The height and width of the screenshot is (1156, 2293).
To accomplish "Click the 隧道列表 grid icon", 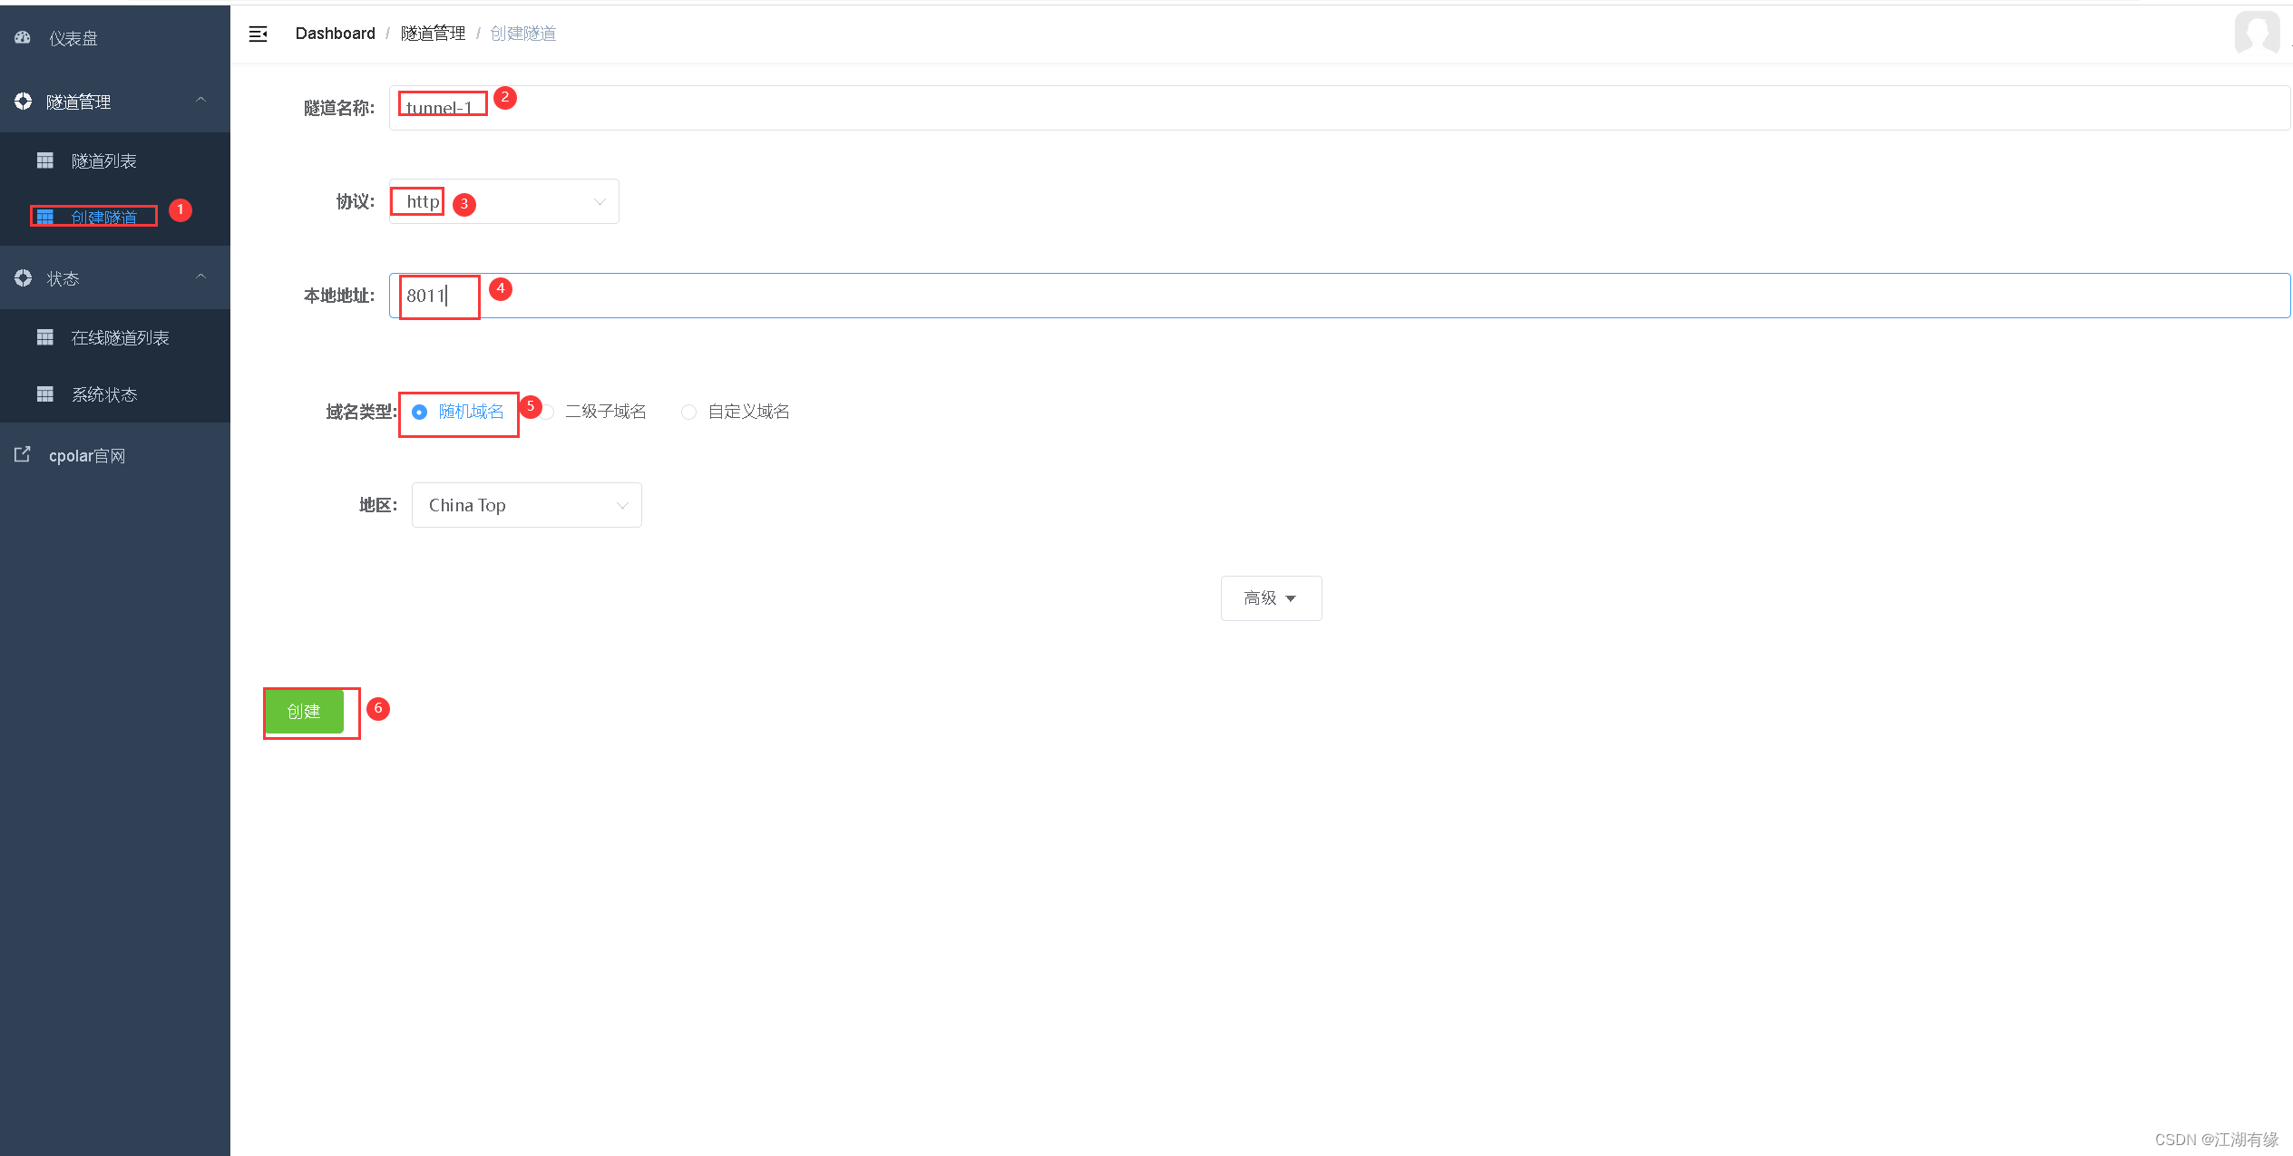I will click(44, 160).
